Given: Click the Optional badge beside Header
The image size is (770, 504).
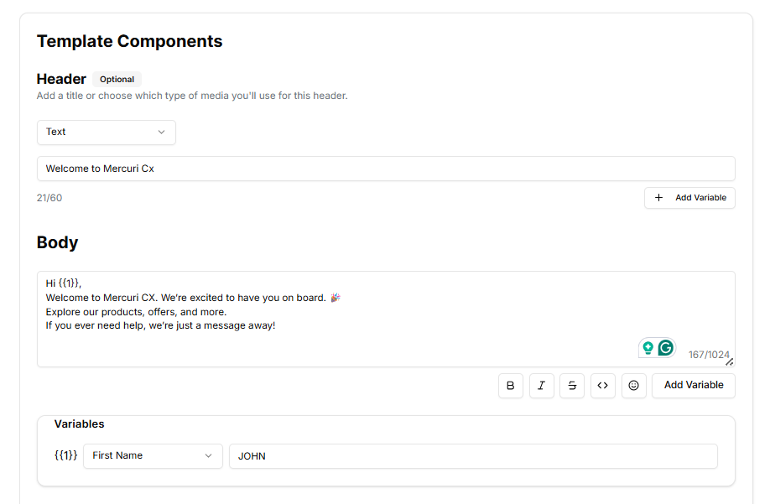Looking at the screenshot, I should (x=117, y=80).
